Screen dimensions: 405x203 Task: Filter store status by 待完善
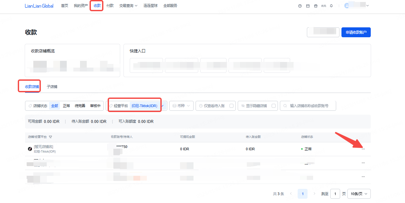point(80,106)
